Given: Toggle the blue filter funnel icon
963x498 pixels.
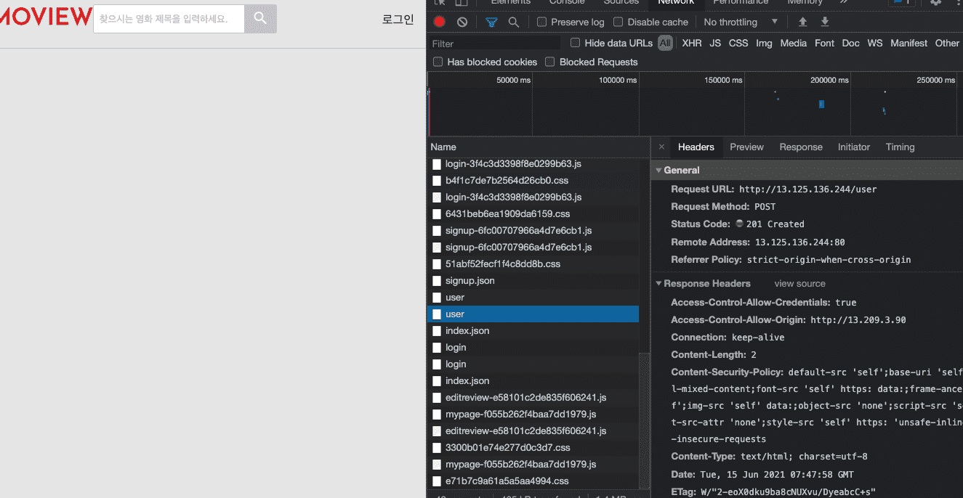Looking at the screenshot, I should [491, 22].
